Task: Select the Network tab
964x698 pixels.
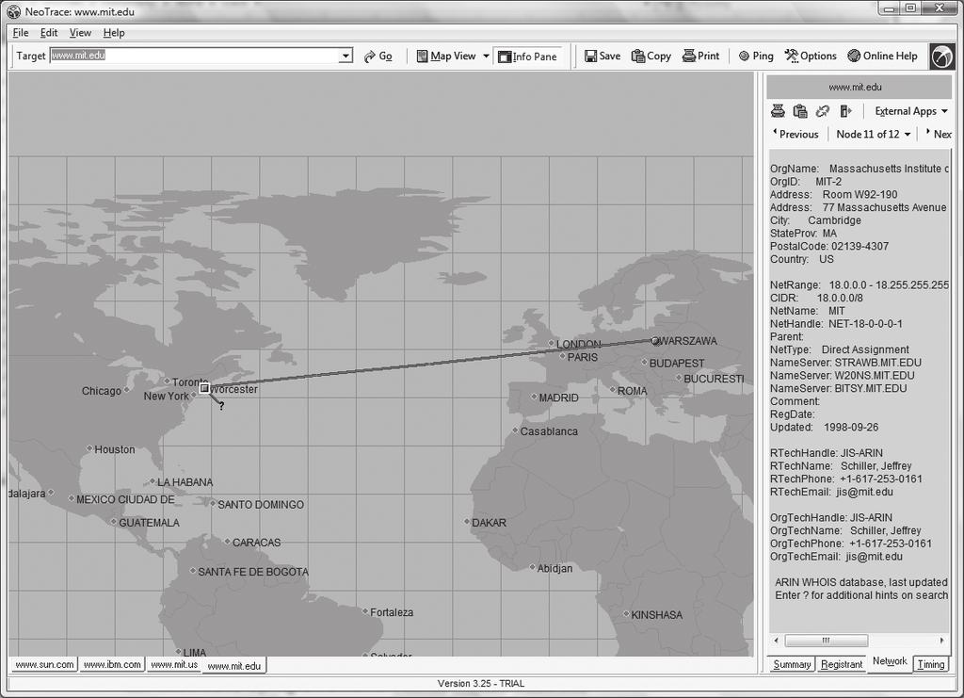Action: (890, 661)
